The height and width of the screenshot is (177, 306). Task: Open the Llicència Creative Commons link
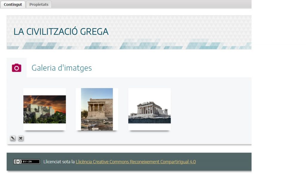point(136,162)
